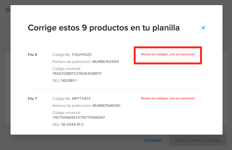The height and width of the screenshot is (150, 232).
Task: Click Código ML MPTT11473
Action: pyautogui.click(x=71, y=99)
